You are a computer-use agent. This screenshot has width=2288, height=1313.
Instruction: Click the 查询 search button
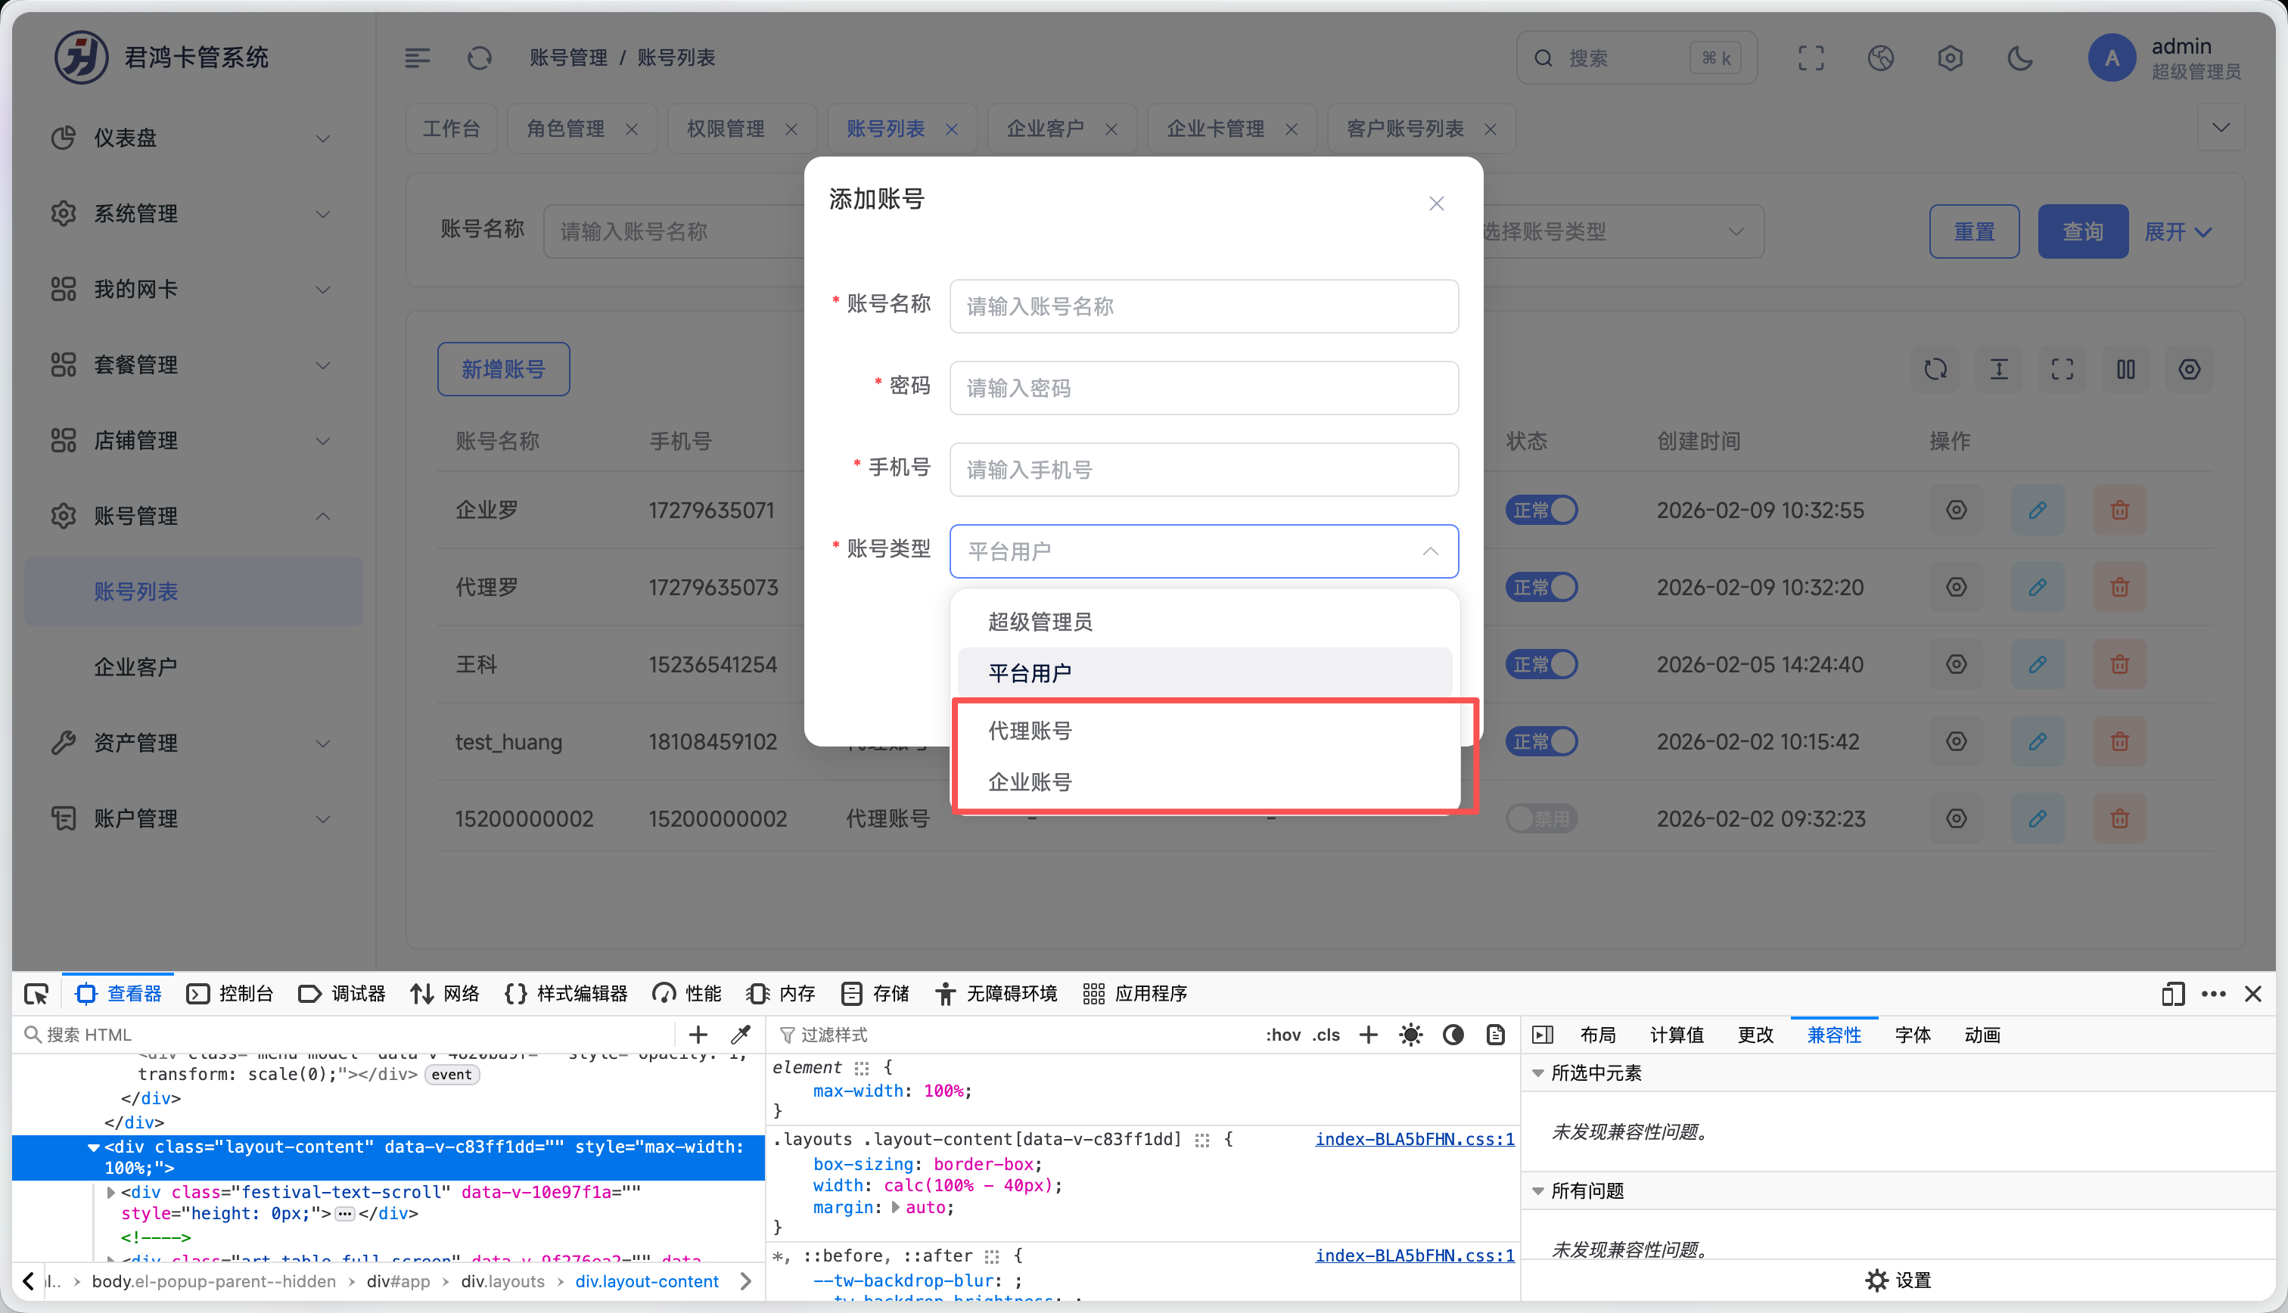[x=2082, y=231]
